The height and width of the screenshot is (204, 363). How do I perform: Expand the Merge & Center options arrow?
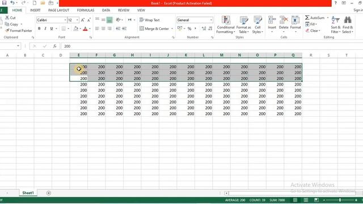172,29
